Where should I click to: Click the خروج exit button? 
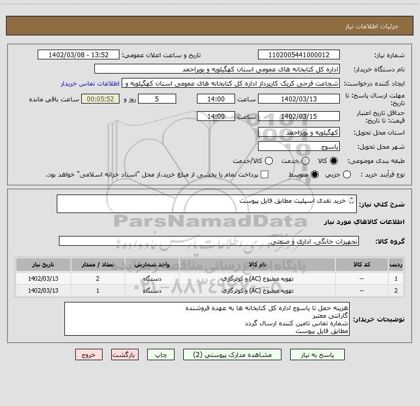click(x=89, y=355)
